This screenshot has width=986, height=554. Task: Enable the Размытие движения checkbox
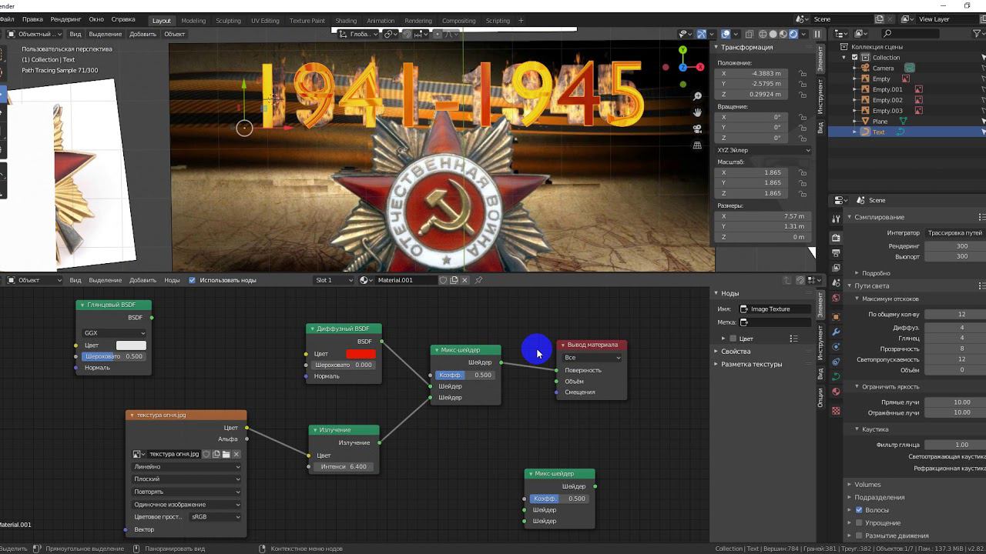point(859,536)
